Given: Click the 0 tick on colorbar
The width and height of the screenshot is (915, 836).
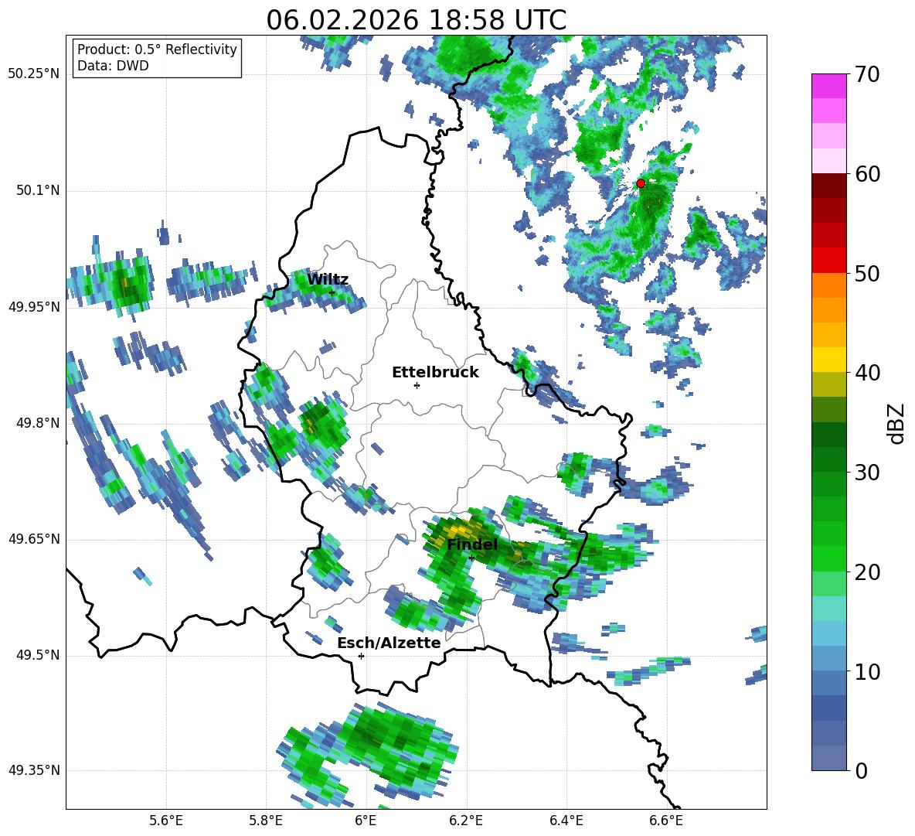Looking at the screenshot, I should 860,770.
